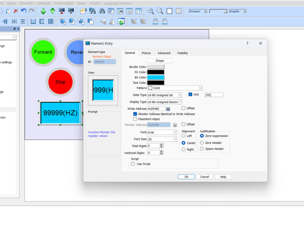
Task: Click the equal horizontal spacing align icon
Action: point(14,21)
